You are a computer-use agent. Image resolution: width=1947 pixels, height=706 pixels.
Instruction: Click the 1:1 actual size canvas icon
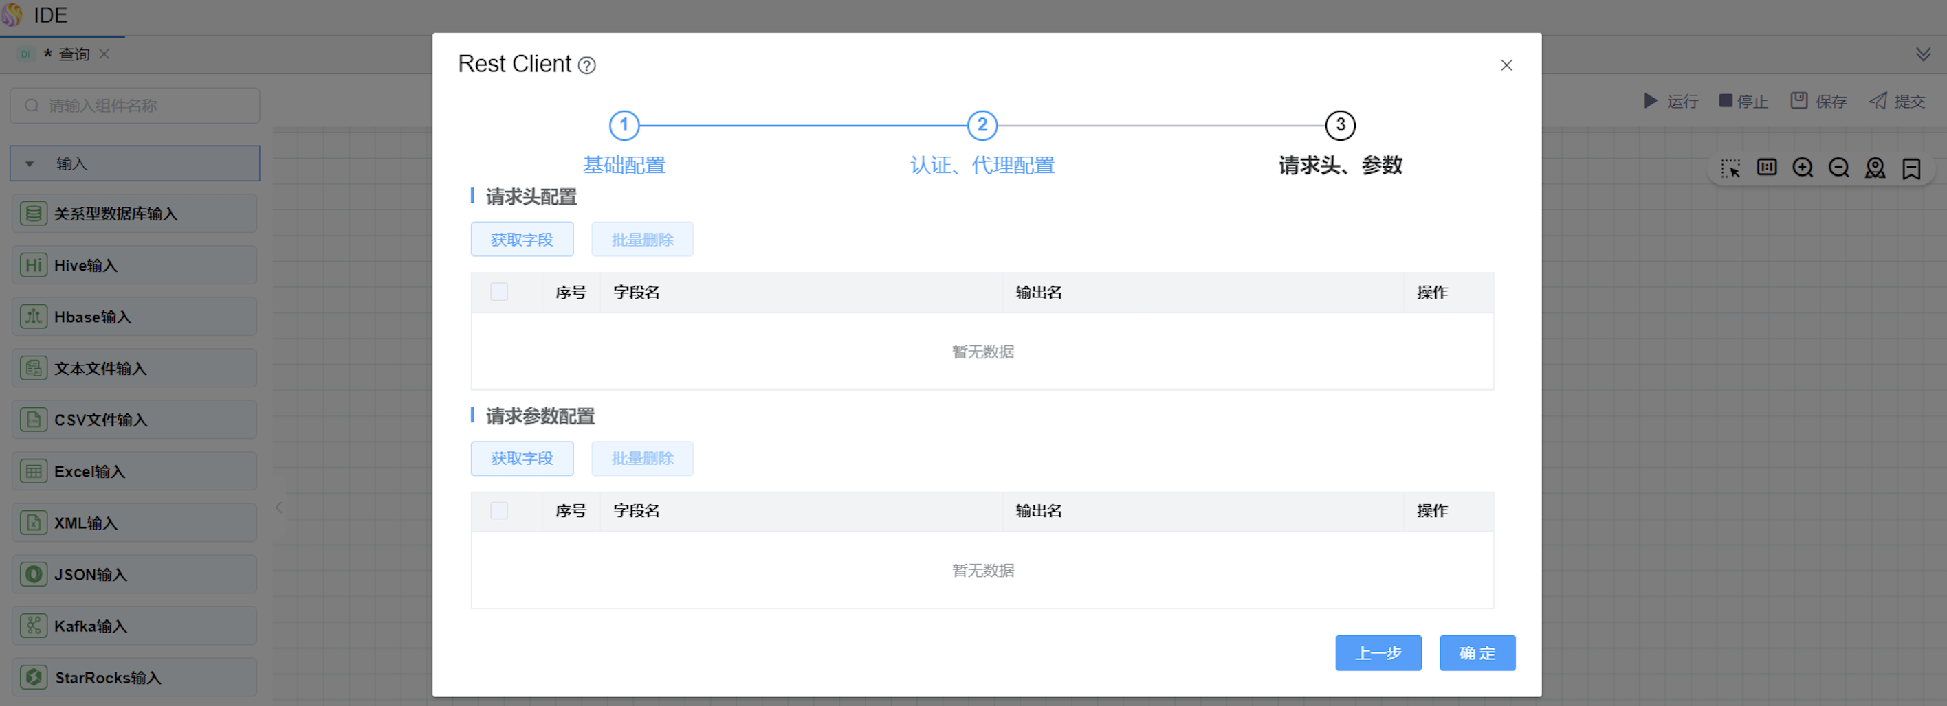pos(1766,167)
